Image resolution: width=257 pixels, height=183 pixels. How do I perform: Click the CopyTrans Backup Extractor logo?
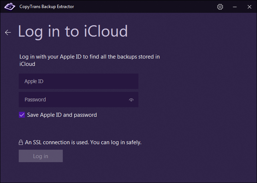[x=10, y=7]
